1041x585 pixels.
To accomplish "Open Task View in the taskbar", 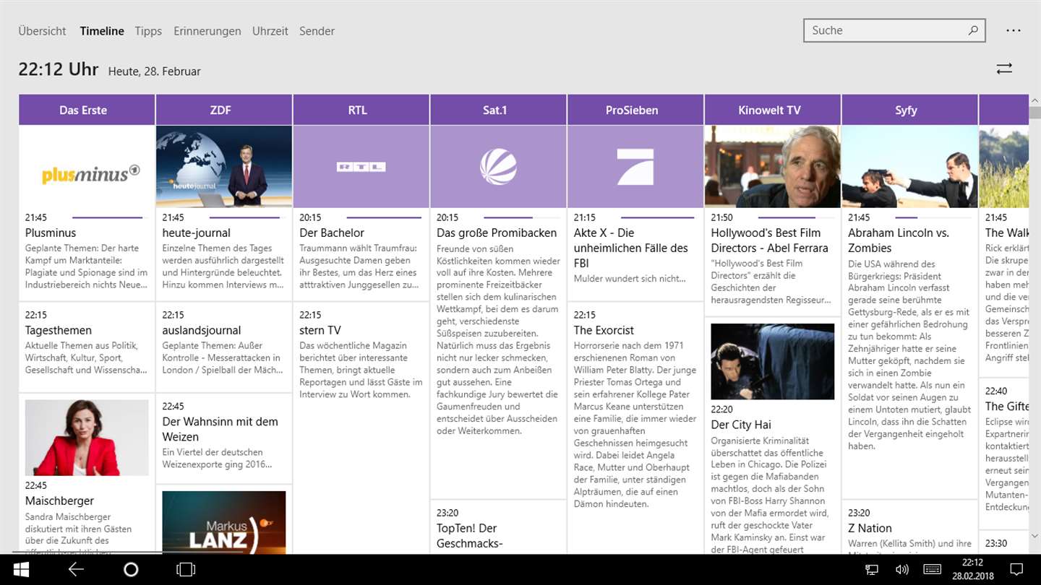I will point(186,570).
